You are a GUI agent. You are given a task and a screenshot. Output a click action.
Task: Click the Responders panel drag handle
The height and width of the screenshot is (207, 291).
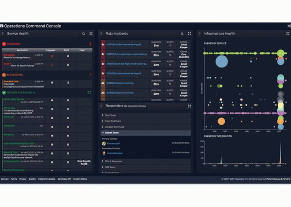click(101, 106)
